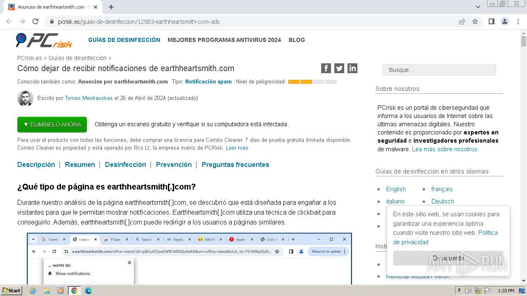
Task: Open File Explorer from the taskbar
Action: coord(47,291)
